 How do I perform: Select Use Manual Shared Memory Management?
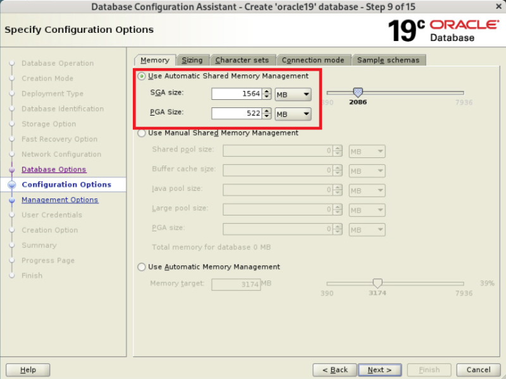141,133
